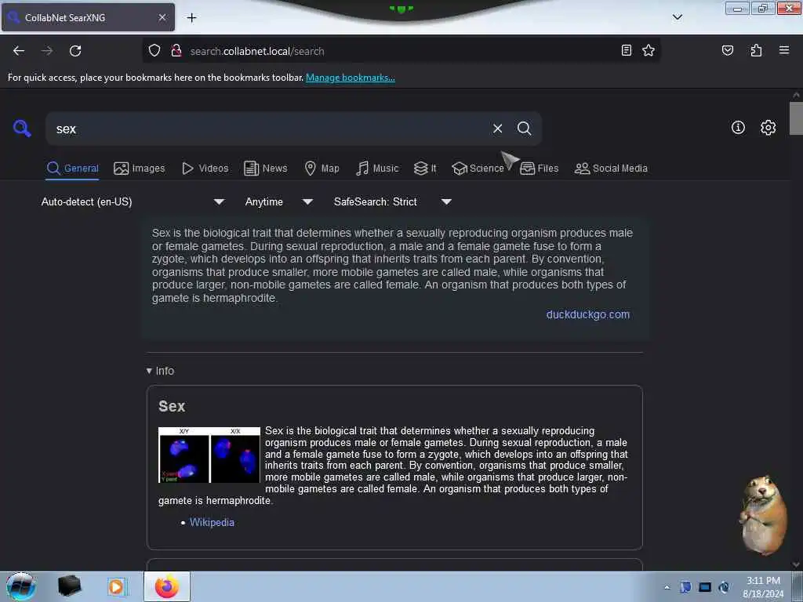Open Pocket save icon
803x602 pixels.
(727, 50)
